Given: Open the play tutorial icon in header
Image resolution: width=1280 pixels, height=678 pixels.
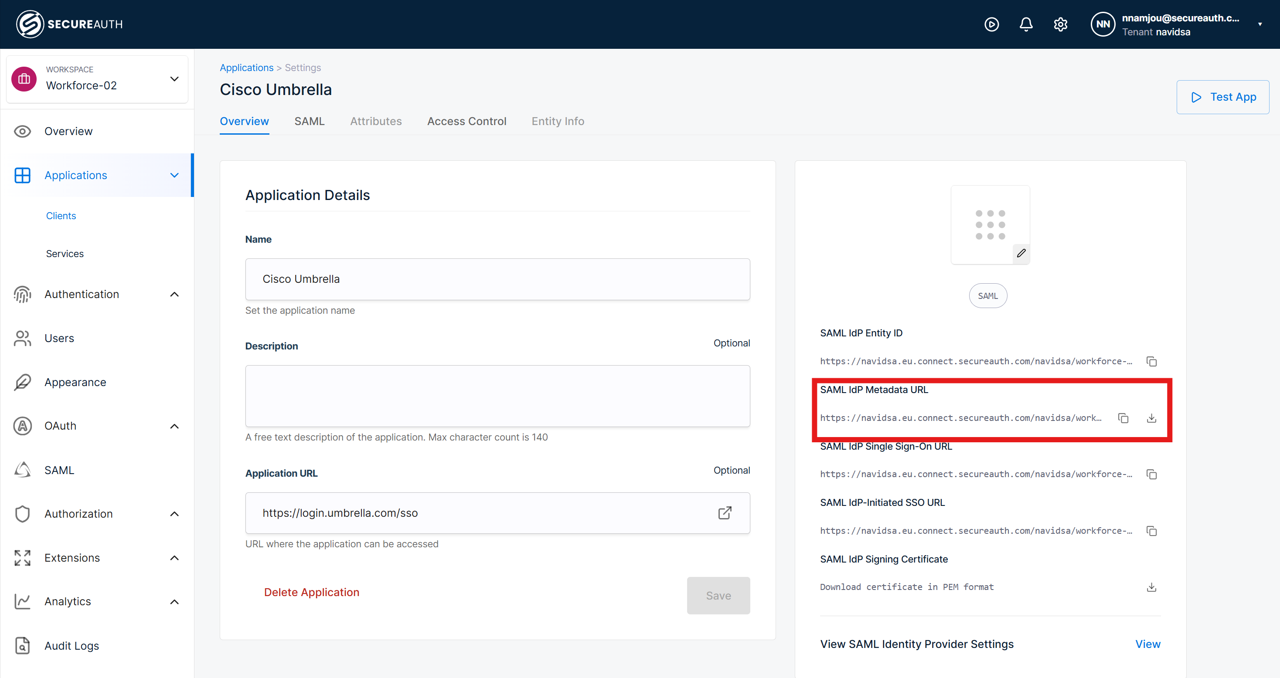Looking at the screenshot, I should coord(991,24).
